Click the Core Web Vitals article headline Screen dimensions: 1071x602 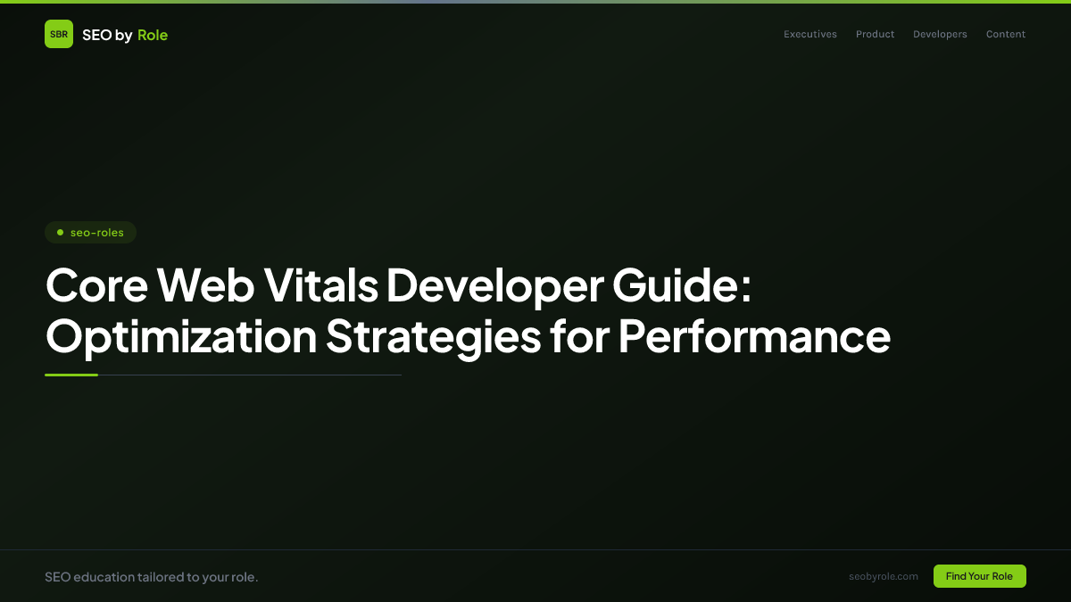[x=469, y=312]
